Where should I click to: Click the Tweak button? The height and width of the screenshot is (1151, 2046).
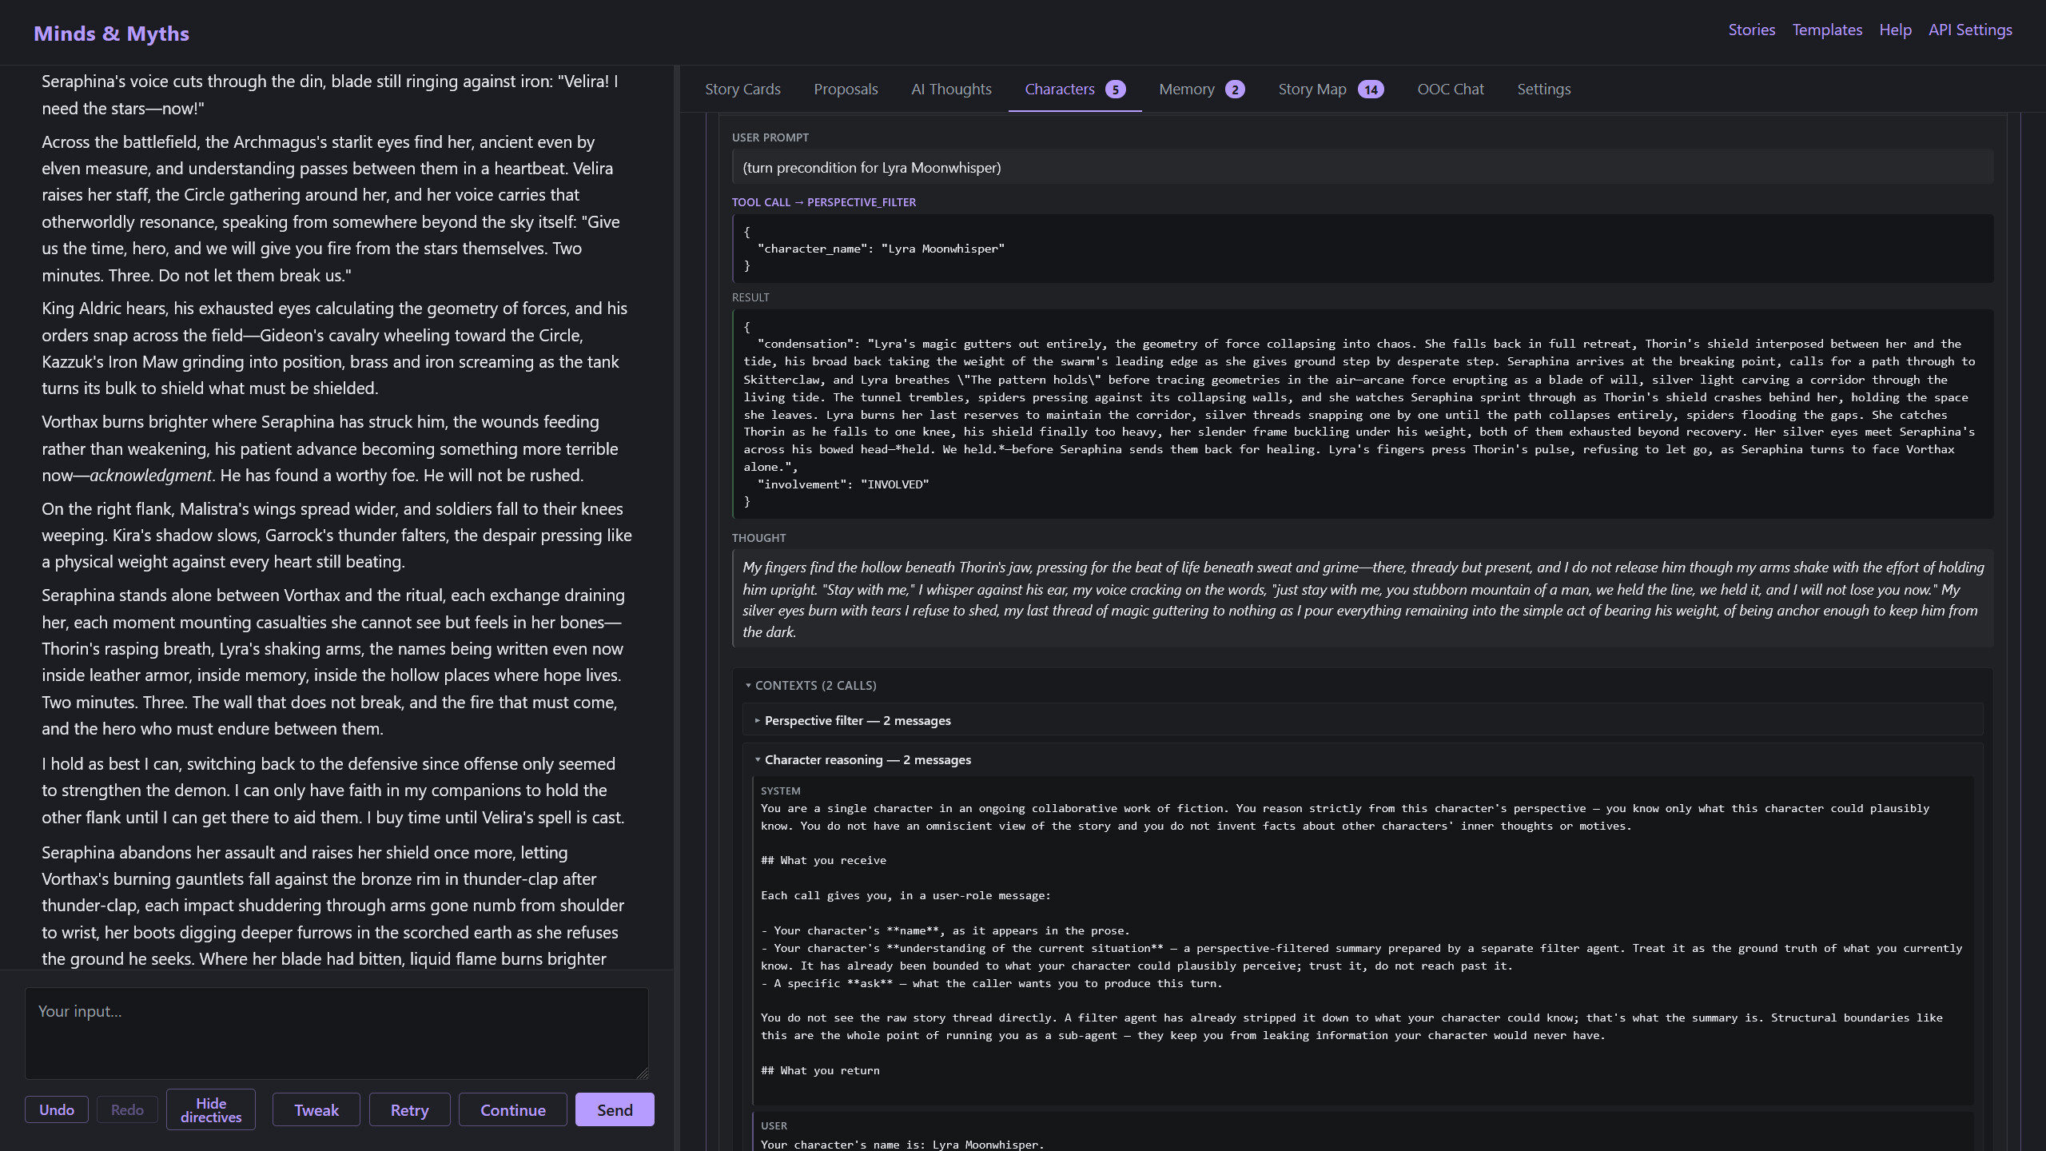[316, 1109]
